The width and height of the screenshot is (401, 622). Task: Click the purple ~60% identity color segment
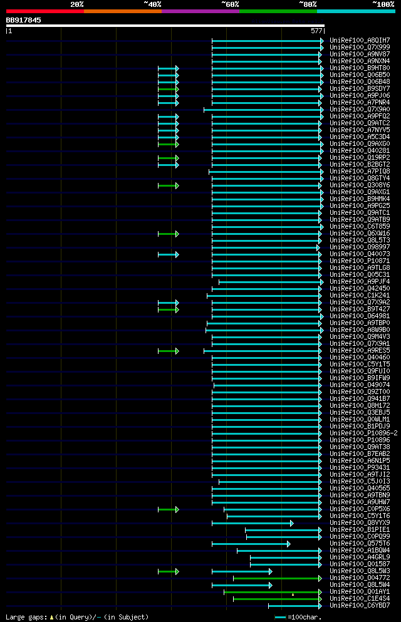200,11
